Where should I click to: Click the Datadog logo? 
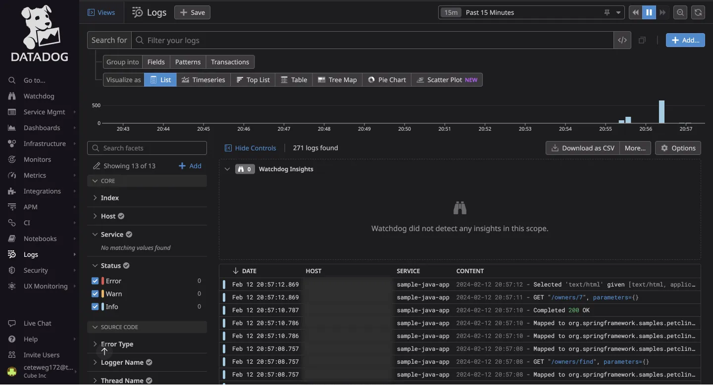coord(40,34)
